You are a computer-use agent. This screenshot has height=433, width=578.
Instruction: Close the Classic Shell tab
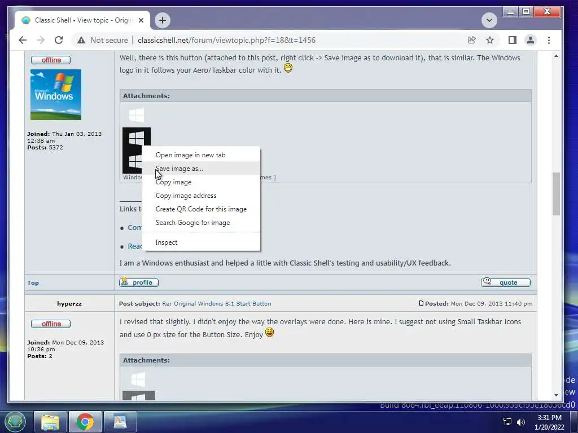click(141, 20)
